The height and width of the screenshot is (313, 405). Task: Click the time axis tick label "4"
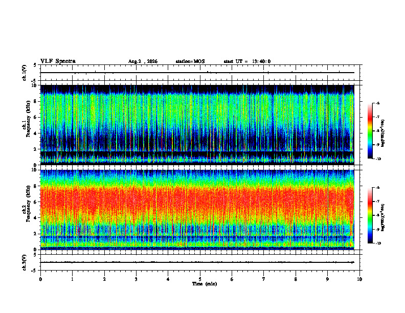pos(168,279)
